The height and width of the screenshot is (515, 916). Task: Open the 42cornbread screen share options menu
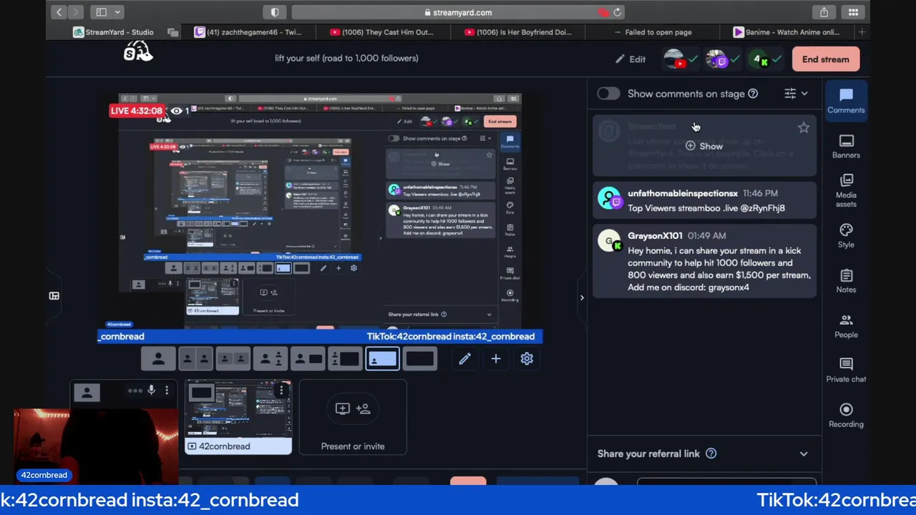281,391
